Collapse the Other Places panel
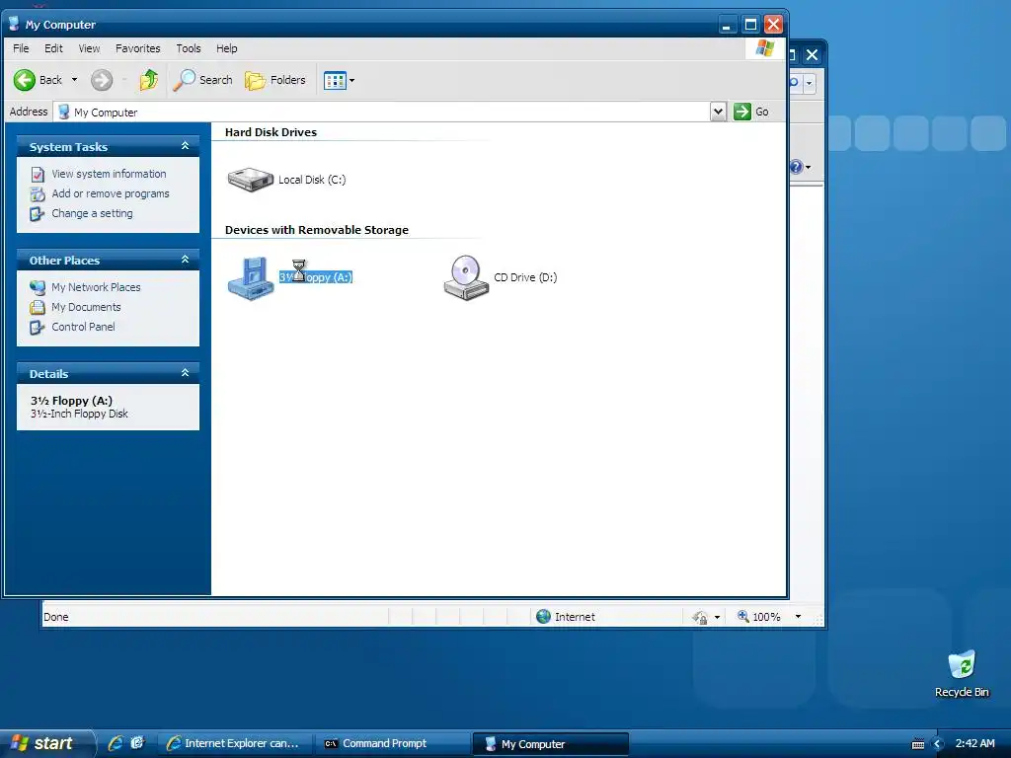The image size is (1011, 758). pyautogui.click(x=185, y=260)
